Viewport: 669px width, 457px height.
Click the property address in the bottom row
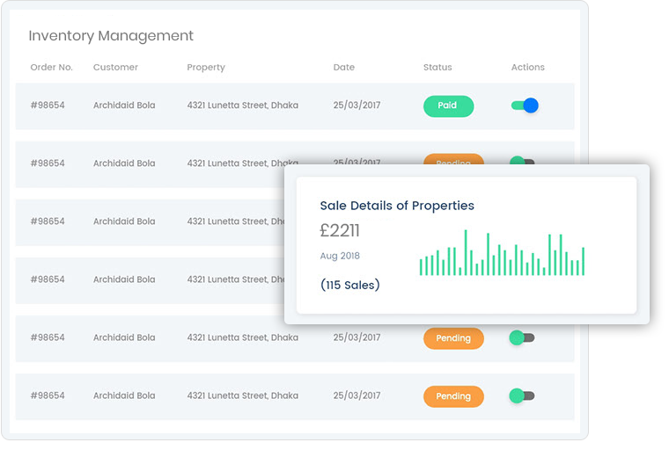coord(242,395)
